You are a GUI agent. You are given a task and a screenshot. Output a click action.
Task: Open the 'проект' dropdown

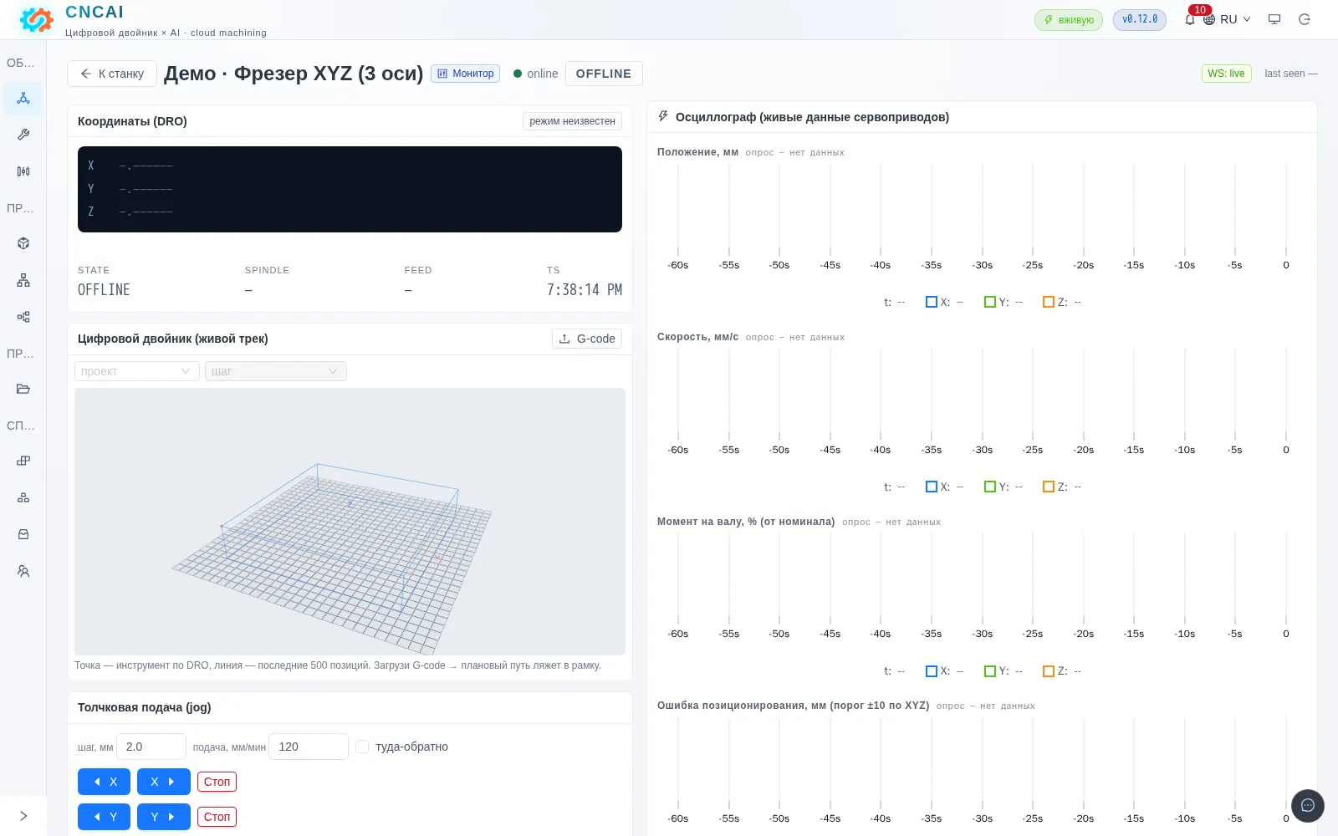coord(137,371)
